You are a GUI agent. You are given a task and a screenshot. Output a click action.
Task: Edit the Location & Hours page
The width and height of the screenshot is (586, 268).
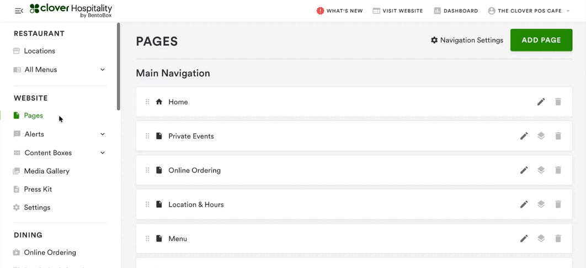pos(524,204)
